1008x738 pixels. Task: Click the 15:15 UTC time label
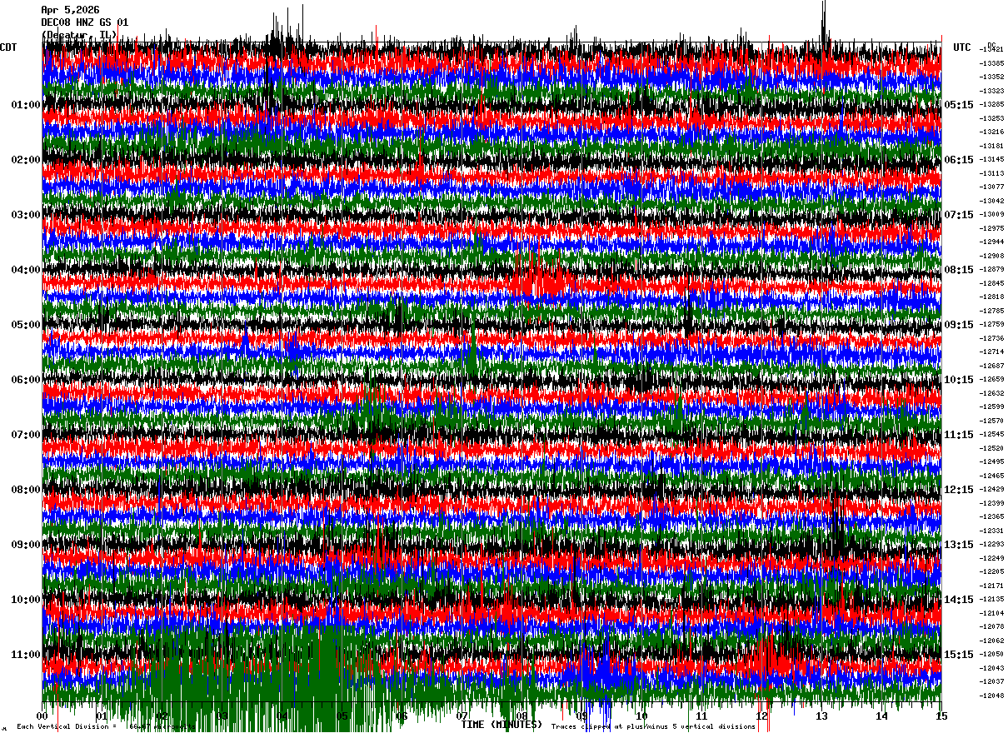[959, 655]
